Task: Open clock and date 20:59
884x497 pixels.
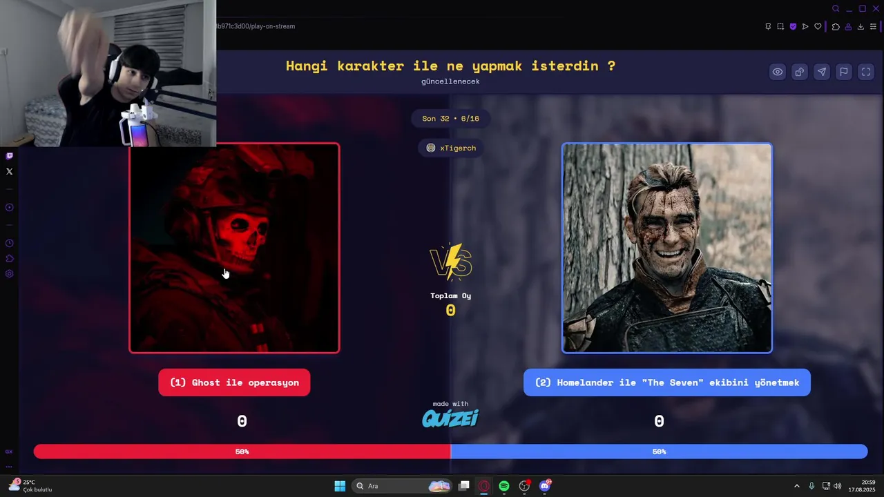Action: point(863,486)
